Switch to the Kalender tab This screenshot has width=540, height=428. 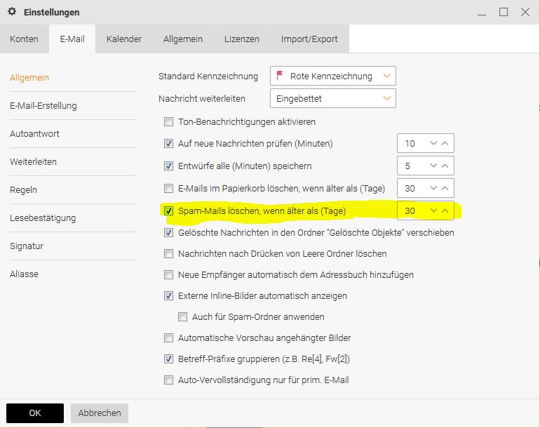coord(124,39)
